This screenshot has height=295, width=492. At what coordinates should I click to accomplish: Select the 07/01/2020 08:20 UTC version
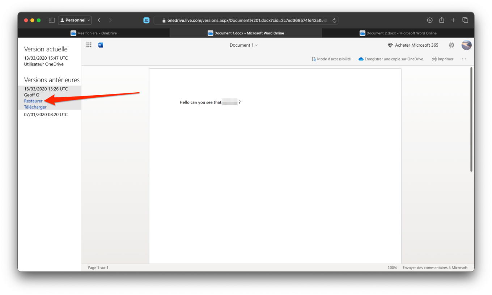pos(46,115)
